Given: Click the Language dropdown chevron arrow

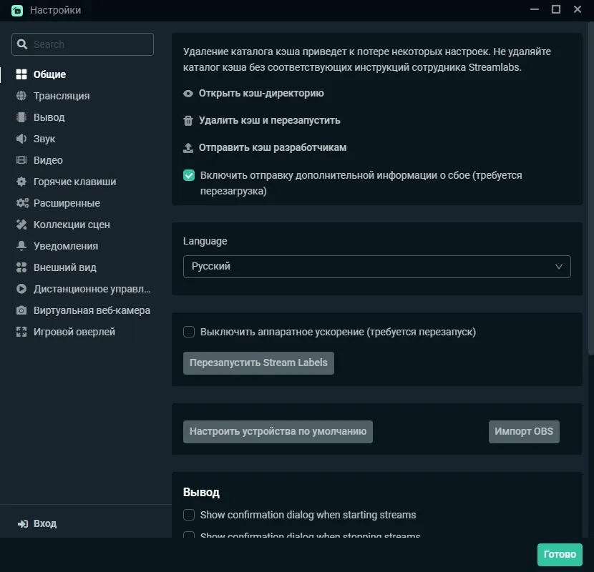Looking at the screenshot, I should tap(558, 267).
